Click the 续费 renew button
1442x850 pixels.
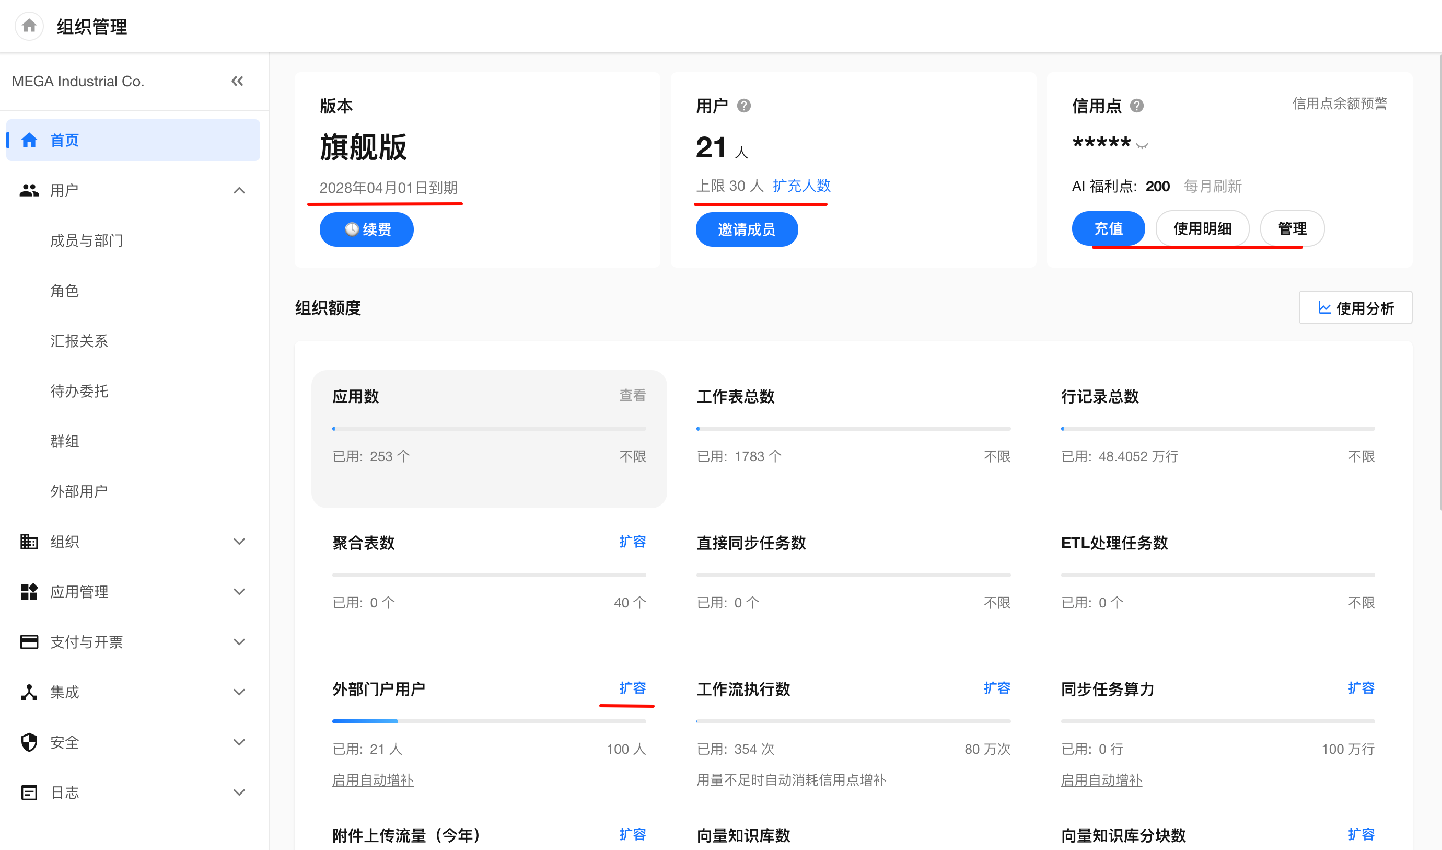[x=366, y=229]
